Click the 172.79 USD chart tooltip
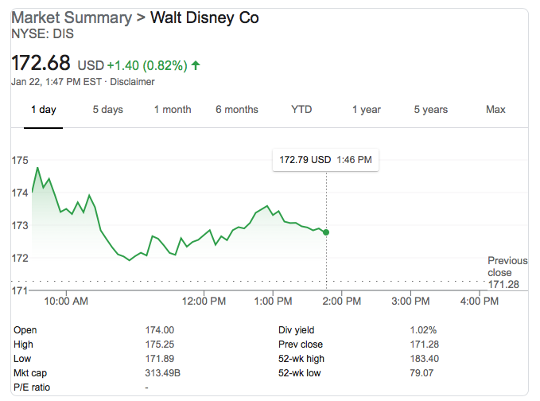The height and width of the screenshot is (401, 540). [325, 160]
